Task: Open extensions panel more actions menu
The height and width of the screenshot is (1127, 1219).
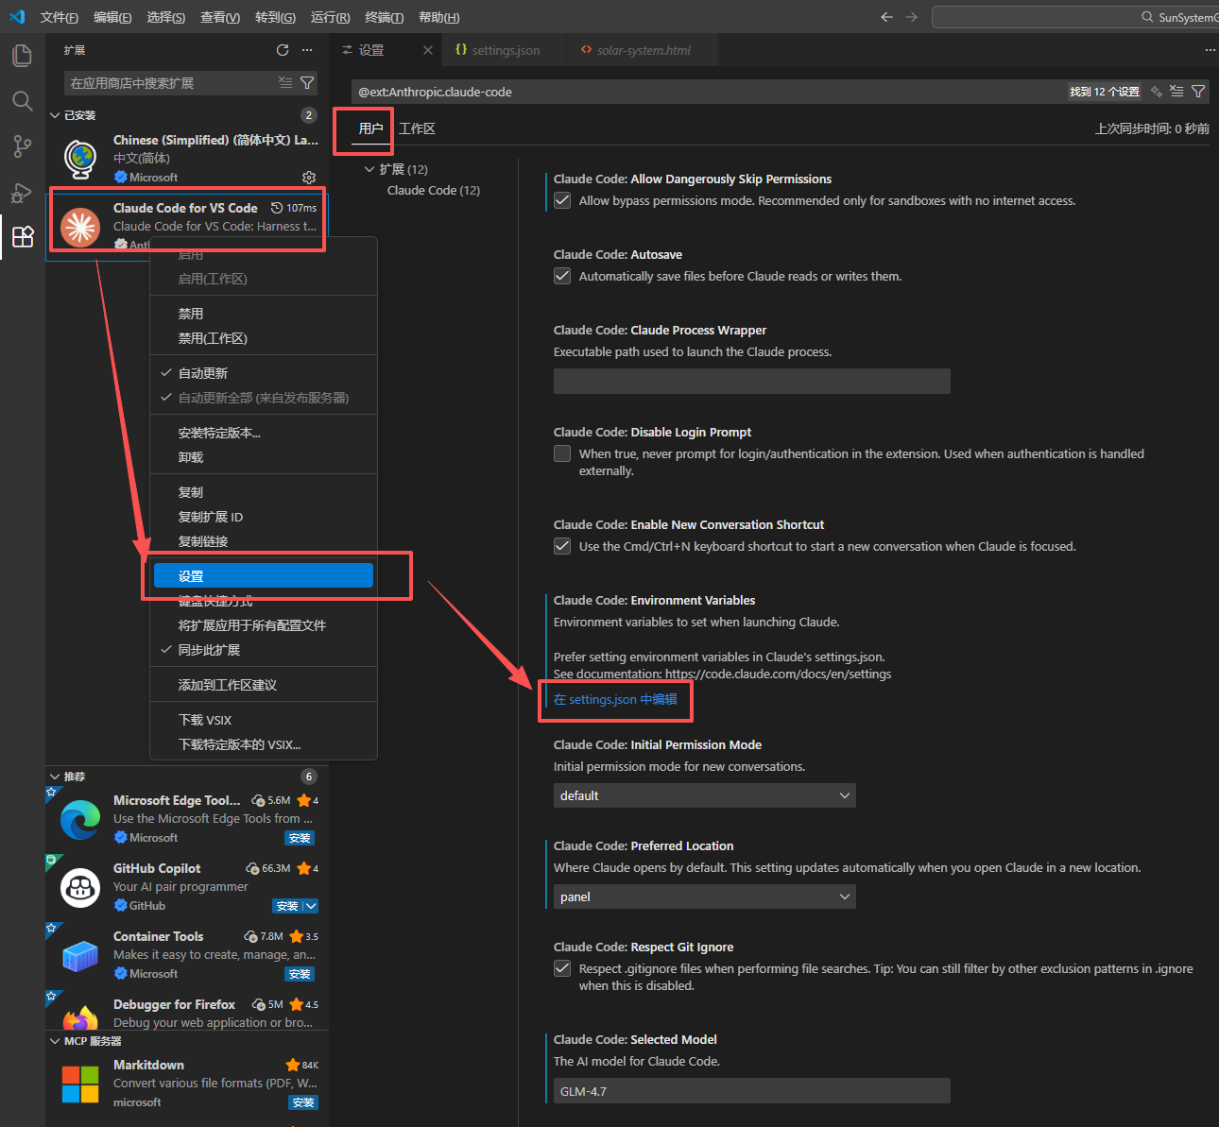Action: point(307,50)
